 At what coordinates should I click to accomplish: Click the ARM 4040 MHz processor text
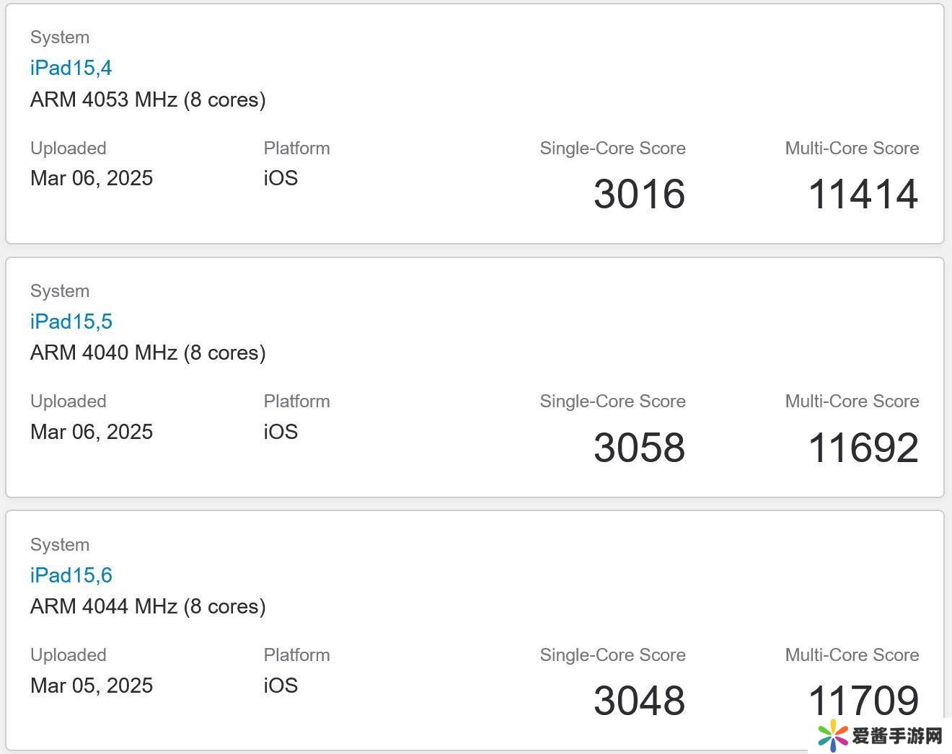[x=148, y=352]
